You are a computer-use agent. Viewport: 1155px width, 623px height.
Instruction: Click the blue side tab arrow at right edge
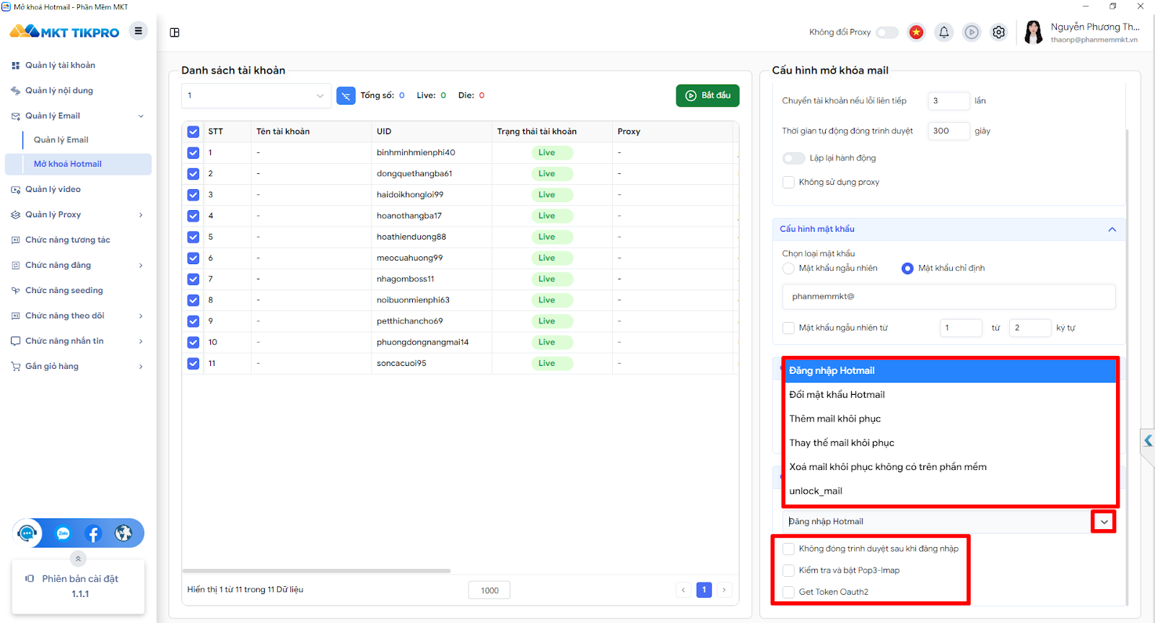coord(1148,440)
